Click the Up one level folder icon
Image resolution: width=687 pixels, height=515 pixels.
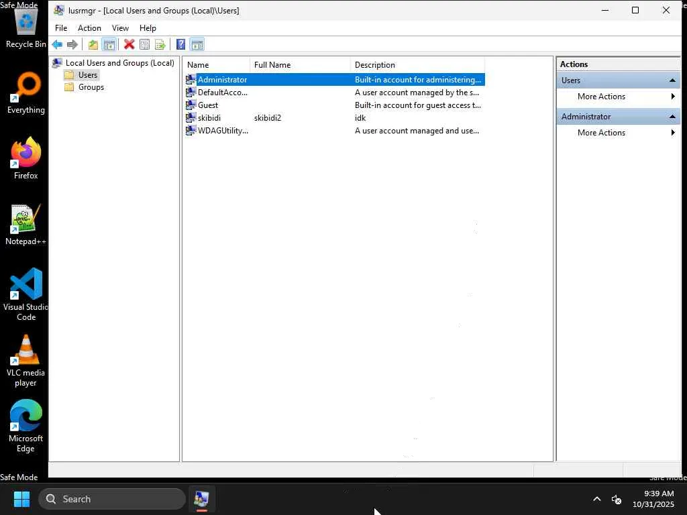(x=93, y=44)
